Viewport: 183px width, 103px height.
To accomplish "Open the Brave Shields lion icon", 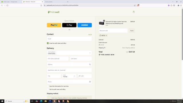I will (138, 5).
